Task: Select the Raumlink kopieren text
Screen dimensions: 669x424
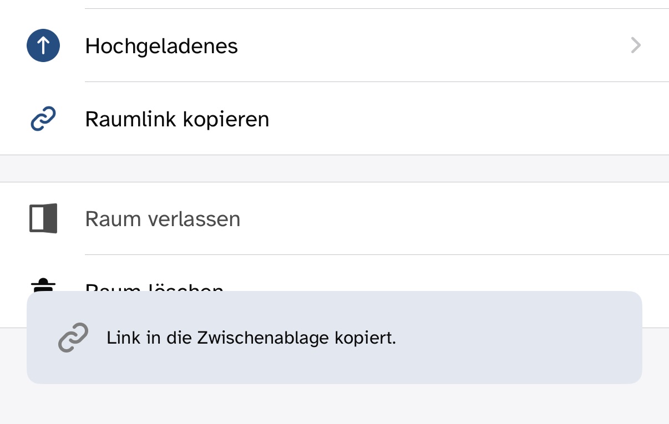Action: click(177, 119)
